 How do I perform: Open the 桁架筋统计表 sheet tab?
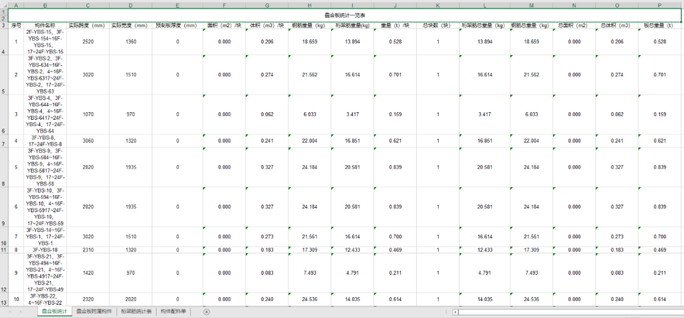(x=137, y=312)
